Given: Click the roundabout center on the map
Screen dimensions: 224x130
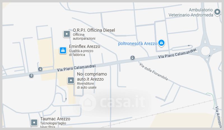Looking at the screenshot, I should pos(206,51).
